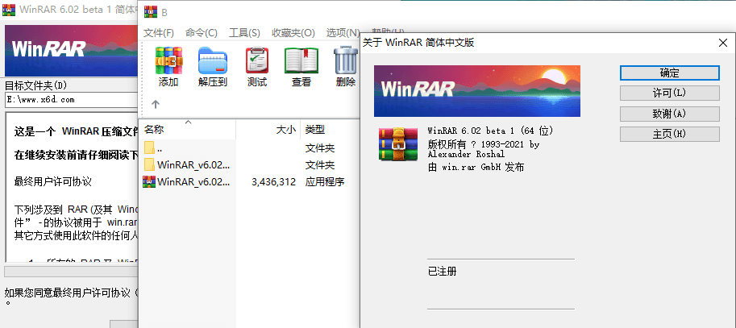Image resolution: width=736 pixels, height=328 pixels.
Task: Click the 查看 (View) toolbar icon
Action: pos(301,61)
